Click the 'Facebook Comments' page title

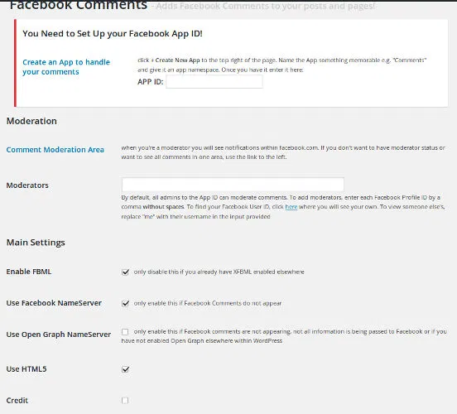click(x=79, y=5)
